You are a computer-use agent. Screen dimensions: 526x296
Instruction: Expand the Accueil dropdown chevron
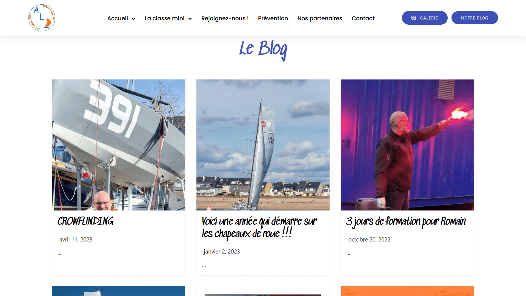tap(134, 19)
